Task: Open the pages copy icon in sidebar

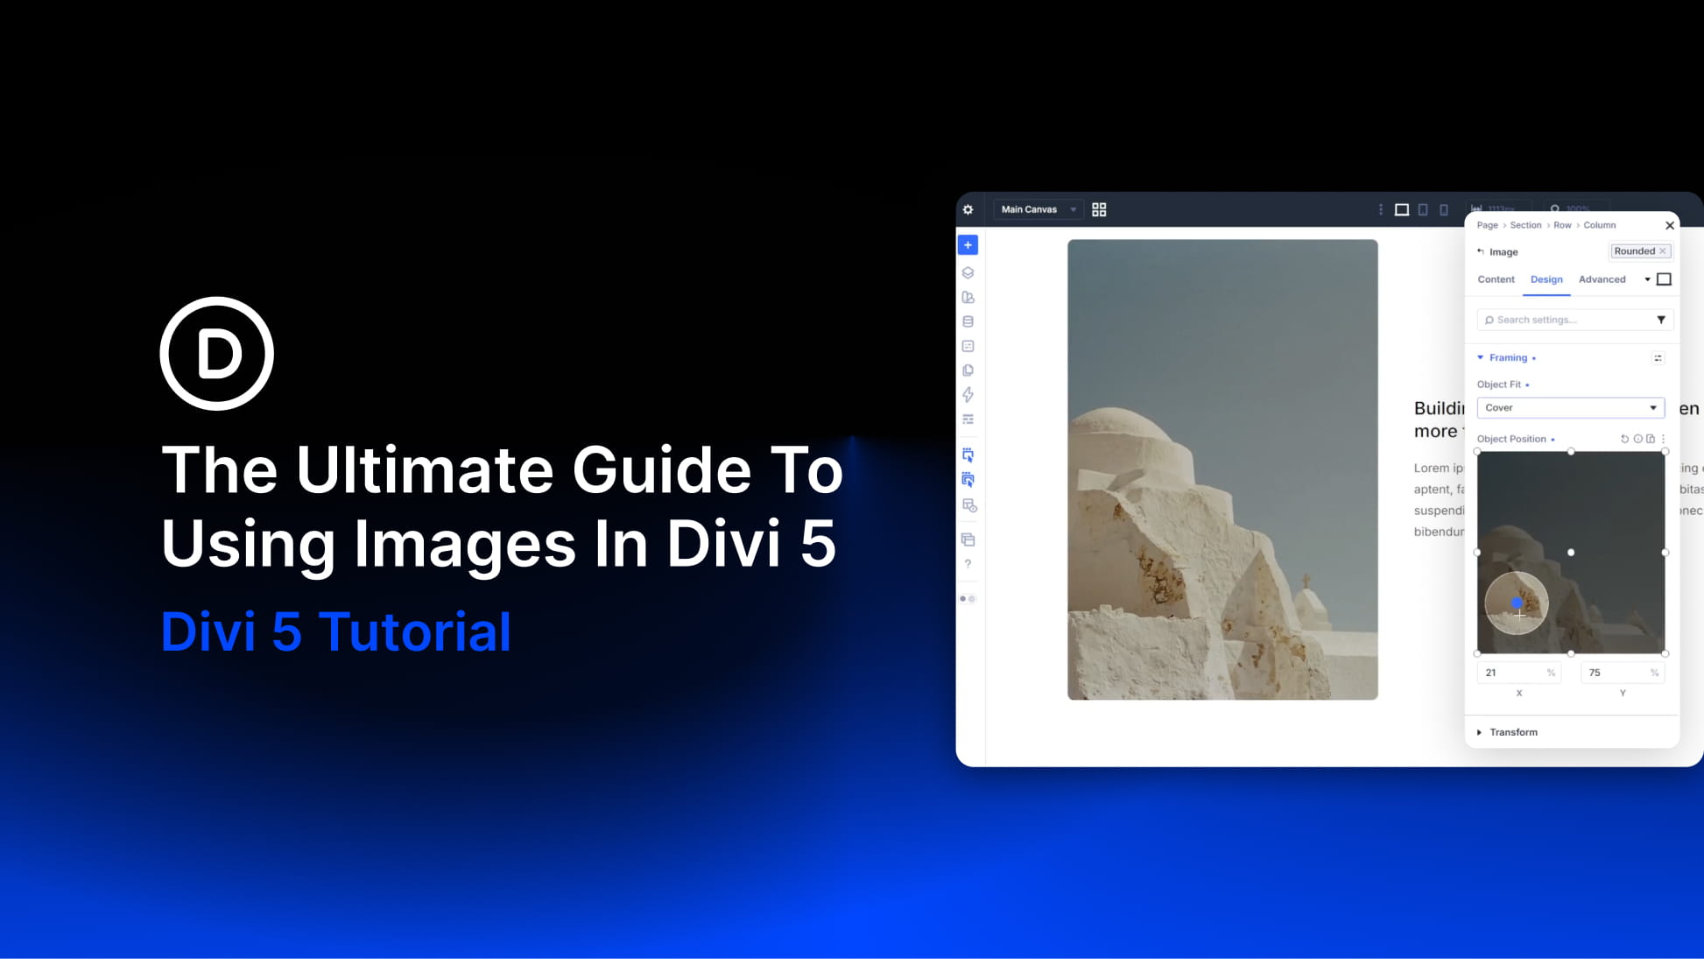Action: click(x=968, y=370)
